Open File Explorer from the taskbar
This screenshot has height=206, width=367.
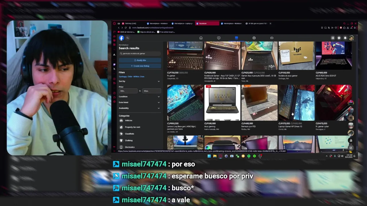215,156
